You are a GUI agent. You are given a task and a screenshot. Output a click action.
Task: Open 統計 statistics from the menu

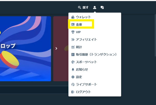[79, 47]
